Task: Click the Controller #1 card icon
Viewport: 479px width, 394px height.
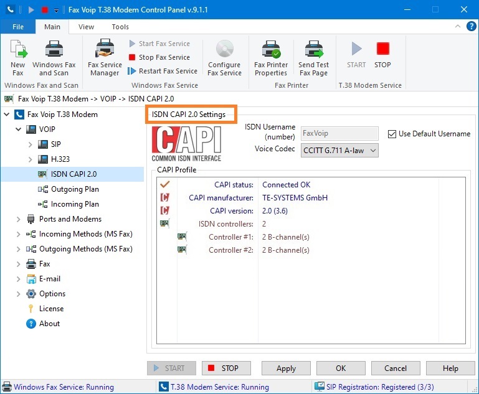Action: coord(182,237)
